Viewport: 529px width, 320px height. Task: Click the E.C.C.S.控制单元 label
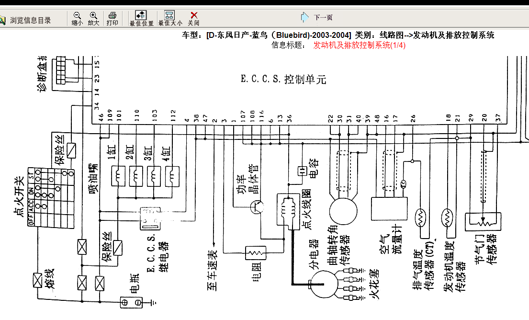coord(283,80)
